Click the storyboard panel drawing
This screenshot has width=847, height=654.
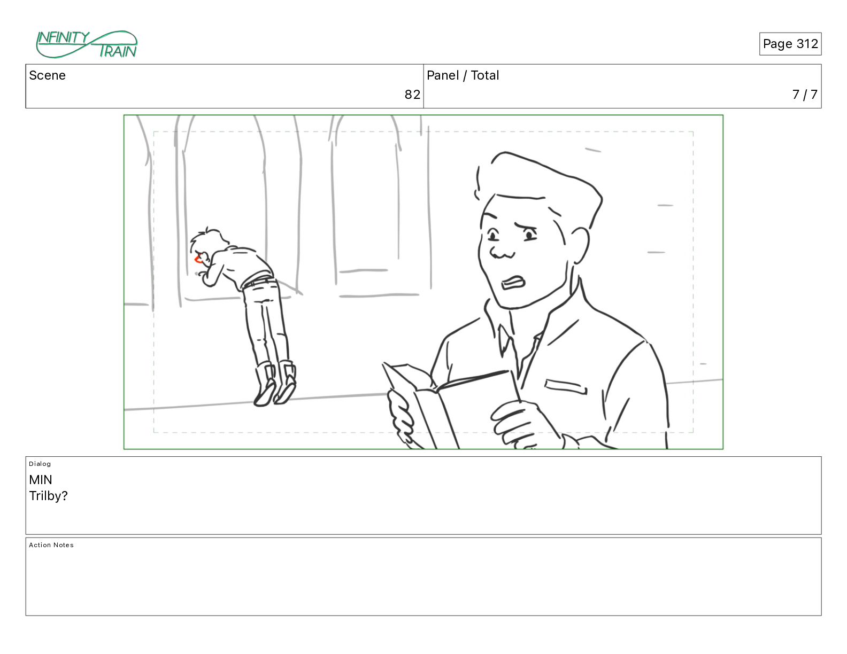[423, 282]
